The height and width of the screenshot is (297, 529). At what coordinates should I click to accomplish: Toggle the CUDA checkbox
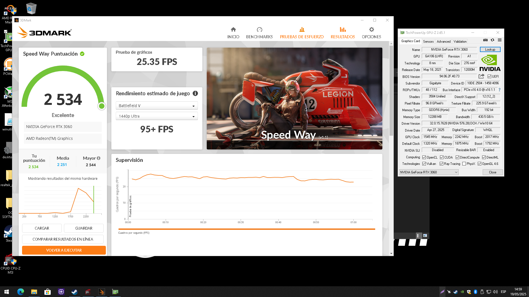[442, 157]
